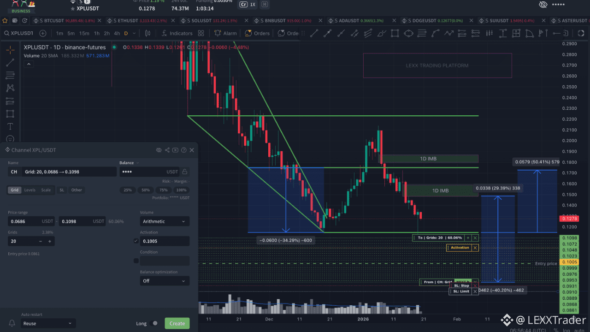Collapse the indicator legend chevron below Volume
The height and width of the screenshot is (332, 590).
click(x=29, y=64)
